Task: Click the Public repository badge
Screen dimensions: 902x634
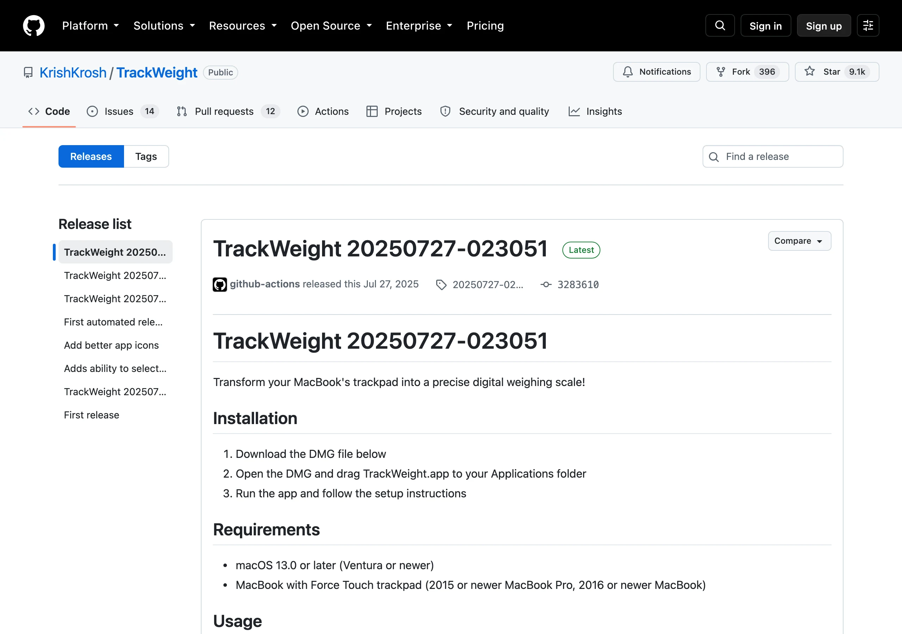Action: tap(221, 72)
